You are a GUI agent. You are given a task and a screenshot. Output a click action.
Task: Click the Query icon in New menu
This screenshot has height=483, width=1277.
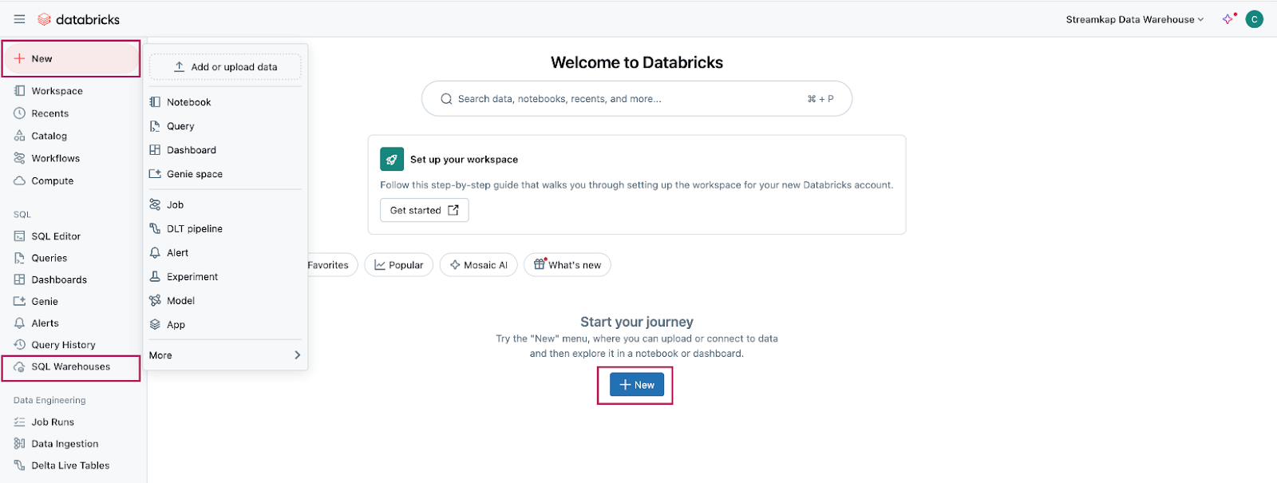pyautogui.click(x=155, y=126)
